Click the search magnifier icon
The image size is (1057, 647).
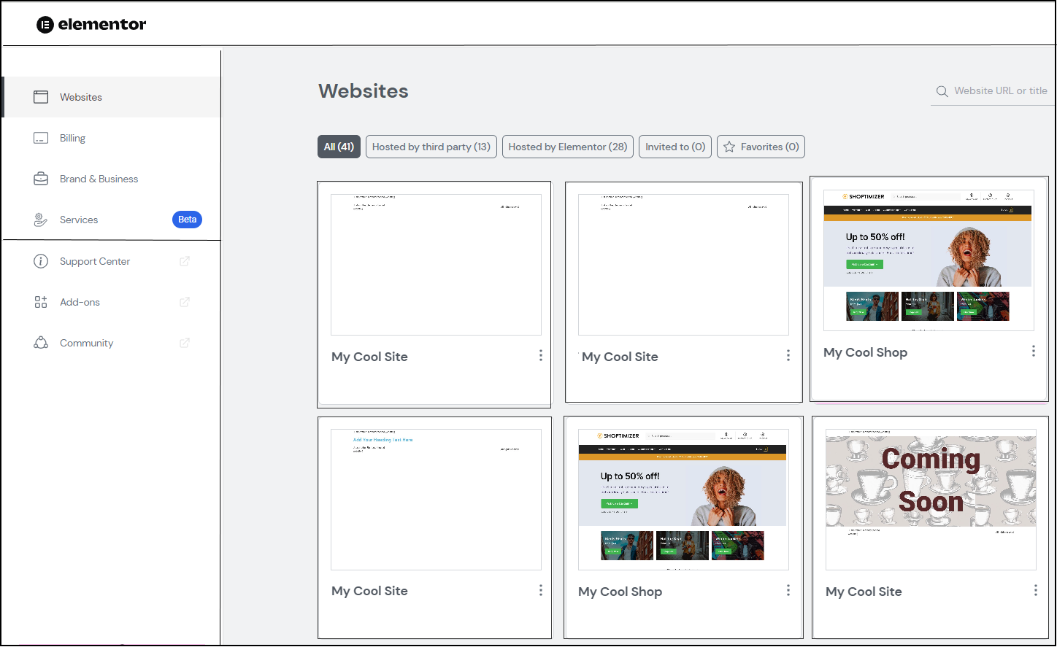pyautogui.click(x=942, y=91)
